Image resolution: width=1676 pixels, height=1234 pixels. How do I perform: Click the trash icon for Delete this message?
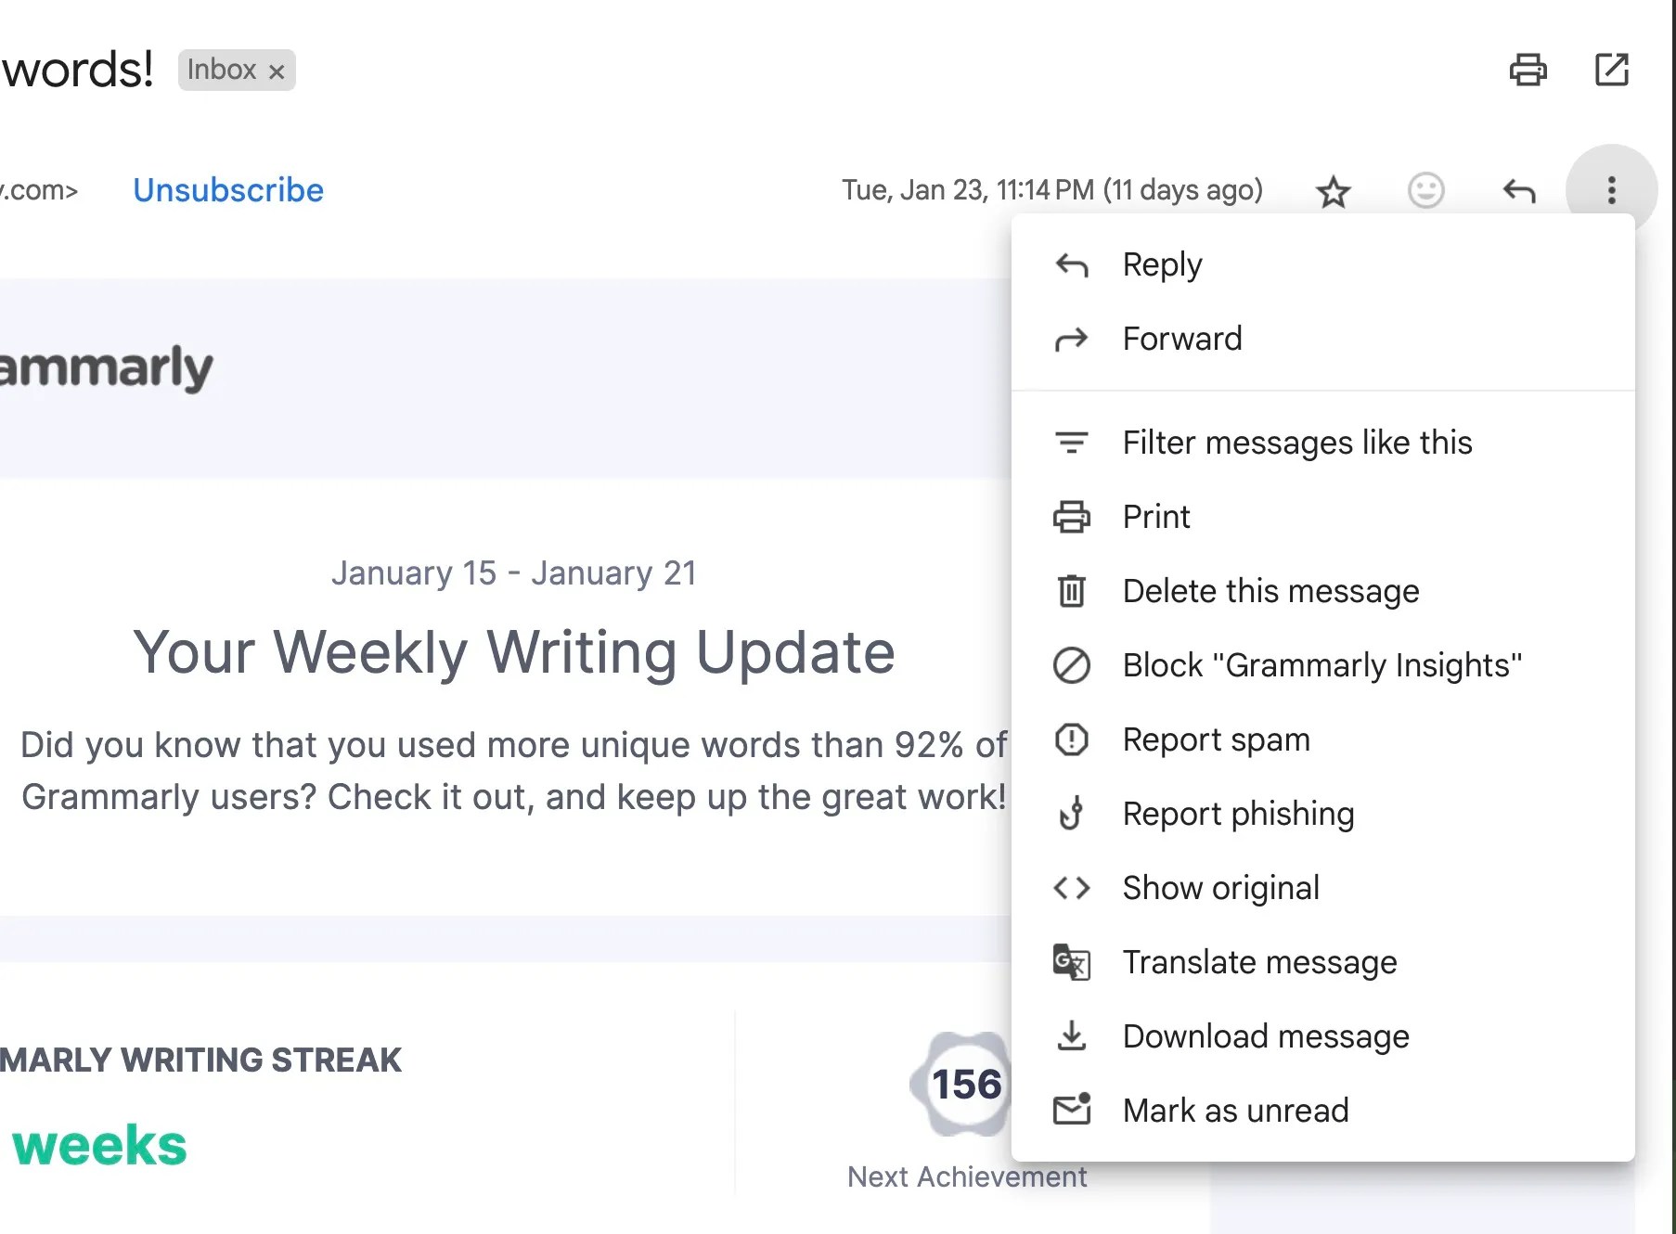1071,591
